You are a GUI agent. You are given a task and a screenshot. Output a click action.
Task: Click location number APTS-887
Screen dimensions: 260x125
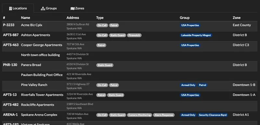(11, 35)
